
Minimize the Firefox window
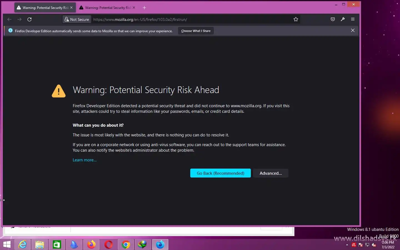coord(336,4)
